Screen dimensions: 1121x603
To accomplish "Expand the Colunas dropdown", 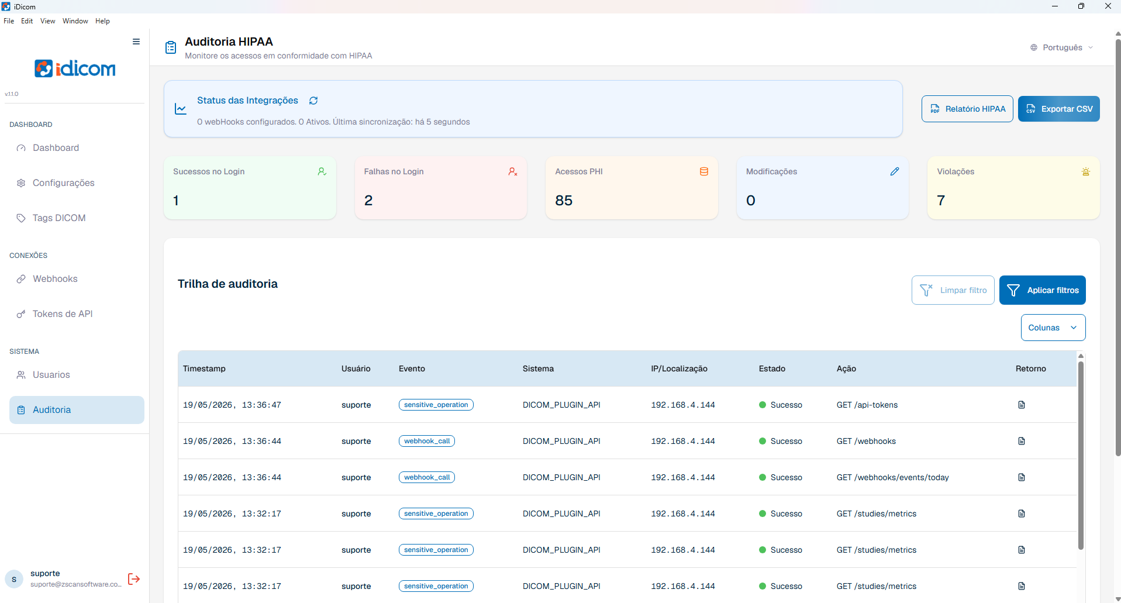I will click(x=1053, y=328).
